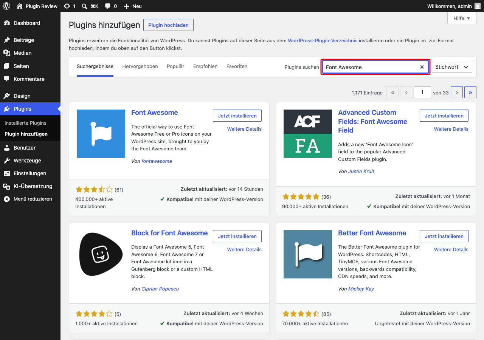The height and width of the screenshot is (340, 484).
Task: View Weitere Details for ACF Font Awesome Field
Action: coord(451,129)
